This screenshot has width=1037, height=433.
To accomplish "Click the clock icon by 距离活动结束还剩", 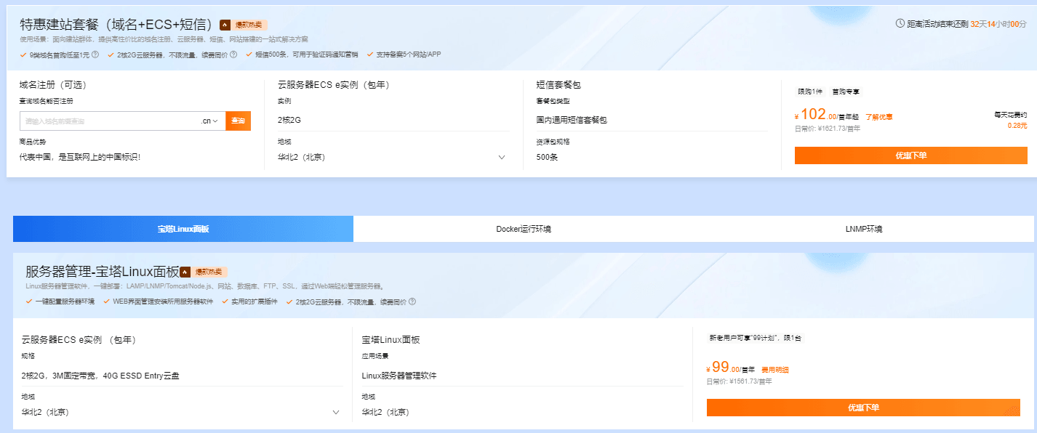I will point(900,23).
